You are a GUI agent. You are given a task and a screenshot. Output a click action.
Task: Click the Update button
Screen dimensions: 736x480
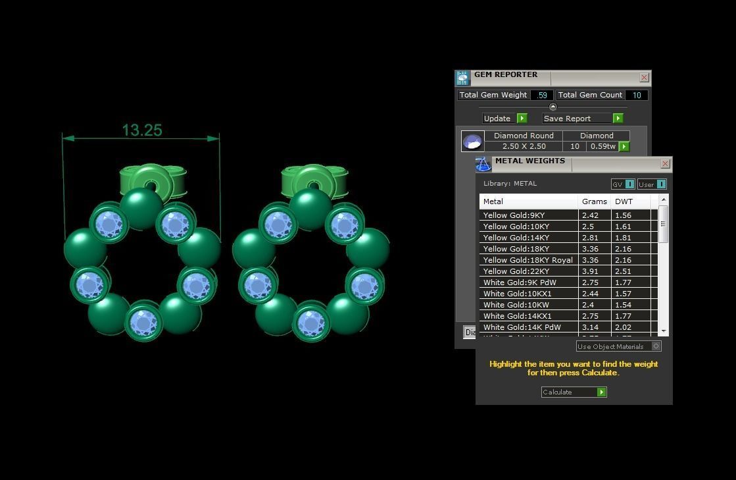504,119
